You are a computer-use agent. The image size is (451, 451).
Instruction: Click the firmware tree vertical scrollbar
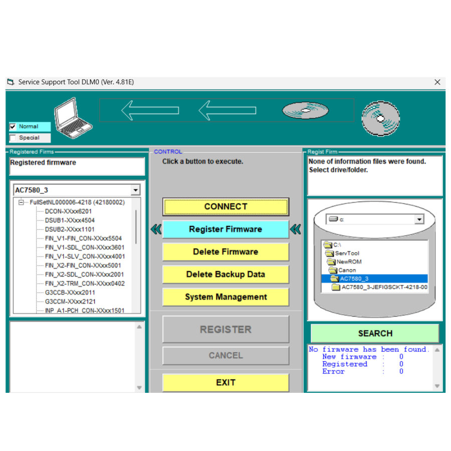click(136, 227)
